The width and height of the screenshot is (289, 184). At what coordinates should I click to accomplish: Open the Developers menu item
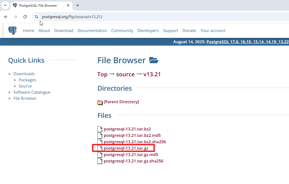[148, 31]
